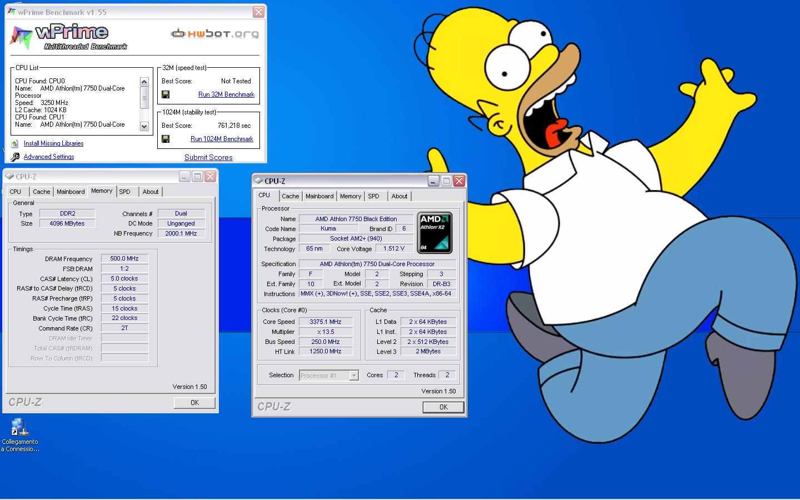
Task: Click the Name AMD Athlon 7750 Black Edition field
Action: 356,219
